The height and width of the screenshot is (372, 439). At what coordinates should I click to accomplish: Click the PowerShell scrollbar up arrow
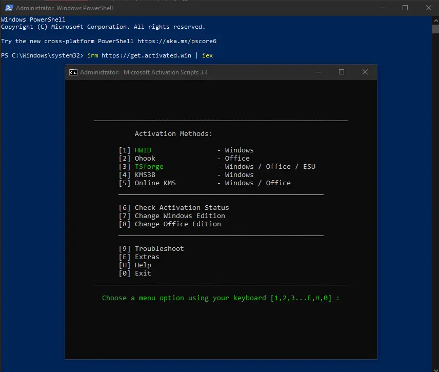(x=435, y=20)
